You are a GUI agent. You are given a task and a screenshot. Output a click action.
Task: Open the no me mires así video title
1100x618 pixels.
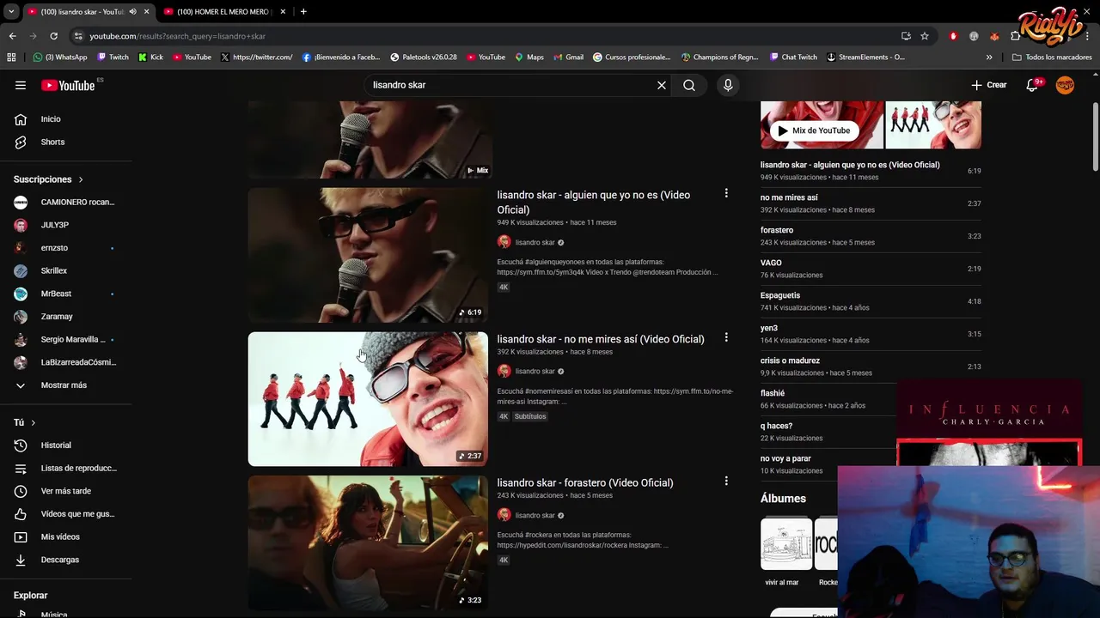600,339
